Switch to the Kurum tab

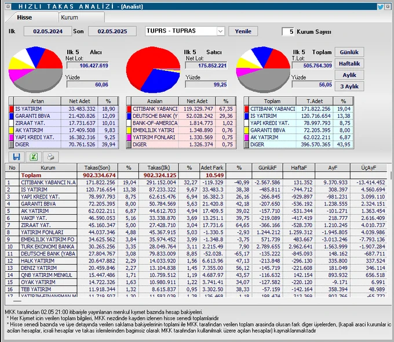[82, 17]
